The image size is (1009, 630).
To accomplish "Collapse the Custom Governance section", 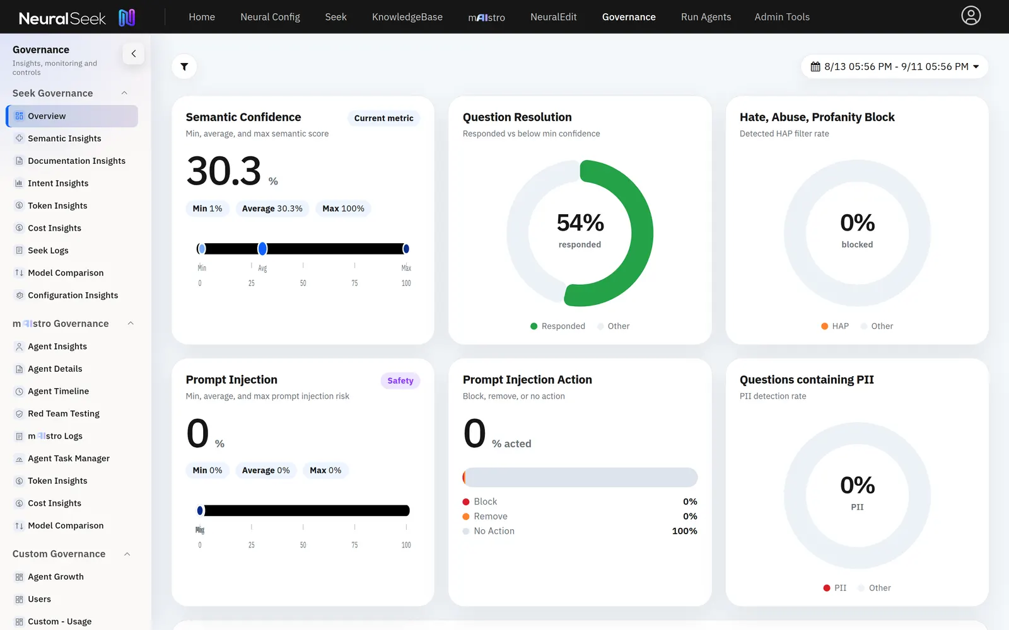I will pyautogui.click(x=127, y=554).
